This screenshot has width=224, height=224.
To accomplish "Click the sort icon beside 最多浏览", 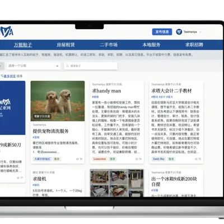I will pos(2,76).
